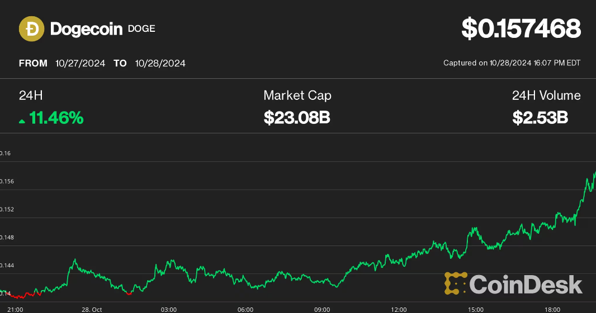Click the 24H Volume label

(x=546, y=95)
